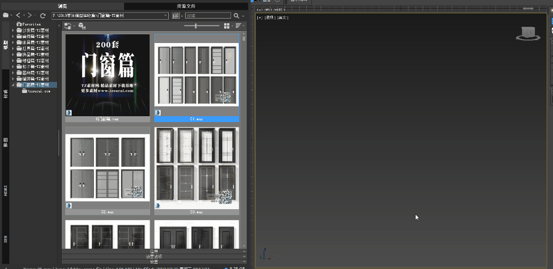Image resolution: width=553 pixels, height=269 pixels.
Task: Open the perspective view label menu in the viewport
Action: 270,17
